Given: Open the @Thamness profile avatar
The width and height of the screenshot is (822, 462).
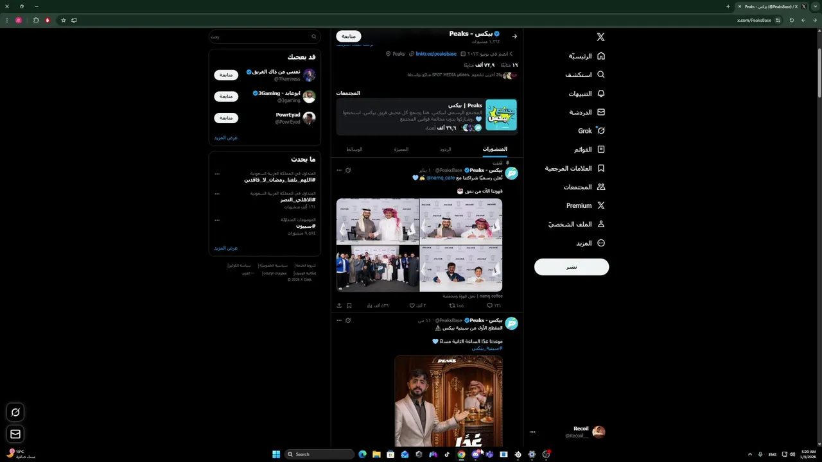Looking at the screenshot, I should coord(309,75).
